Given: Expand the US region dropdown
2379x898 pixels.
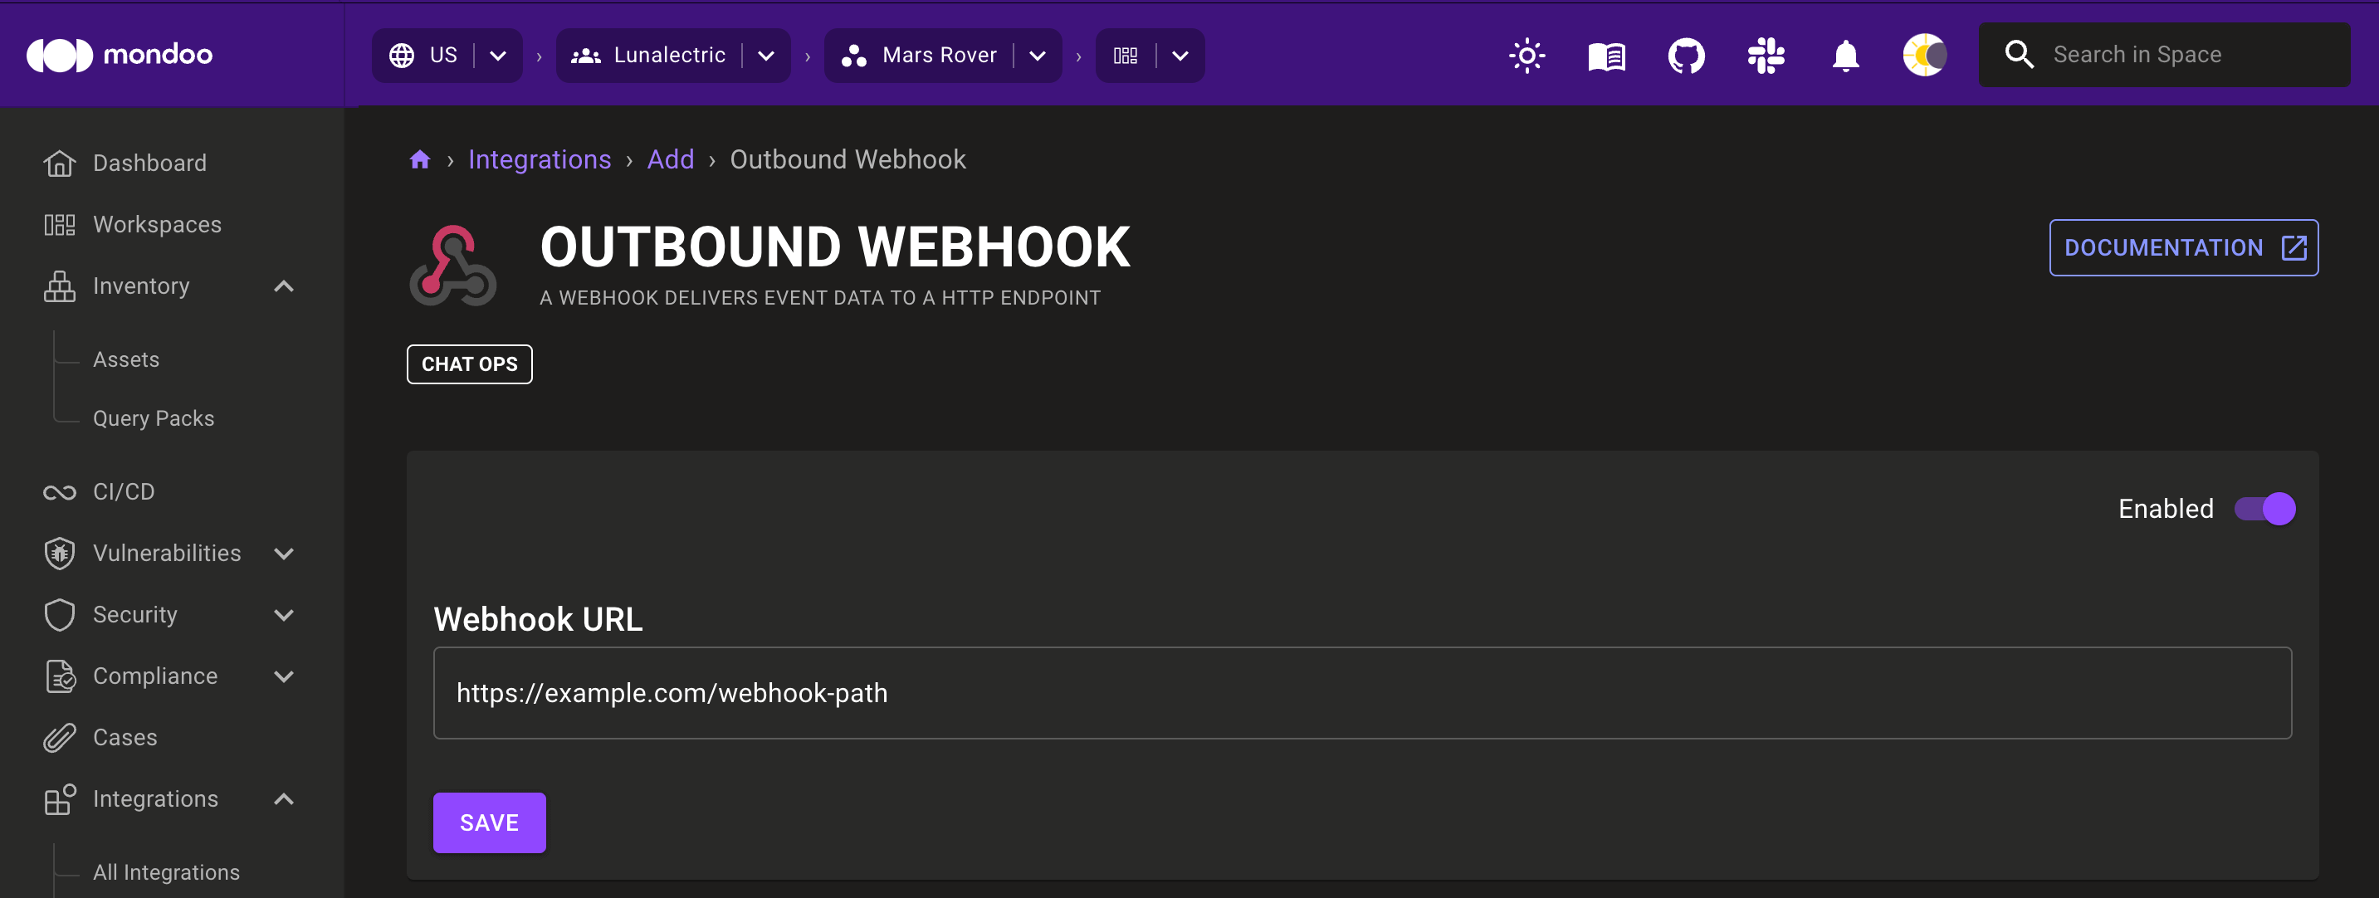Looking at the screenshot, I should tap(495, 55).
